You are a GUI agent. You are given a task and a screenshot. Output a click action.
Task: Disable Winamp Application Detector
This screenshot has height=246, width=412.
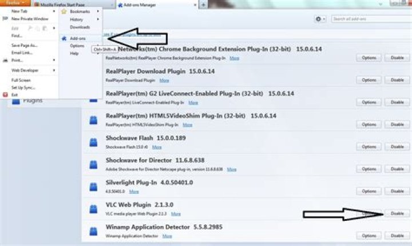point(397,236)
